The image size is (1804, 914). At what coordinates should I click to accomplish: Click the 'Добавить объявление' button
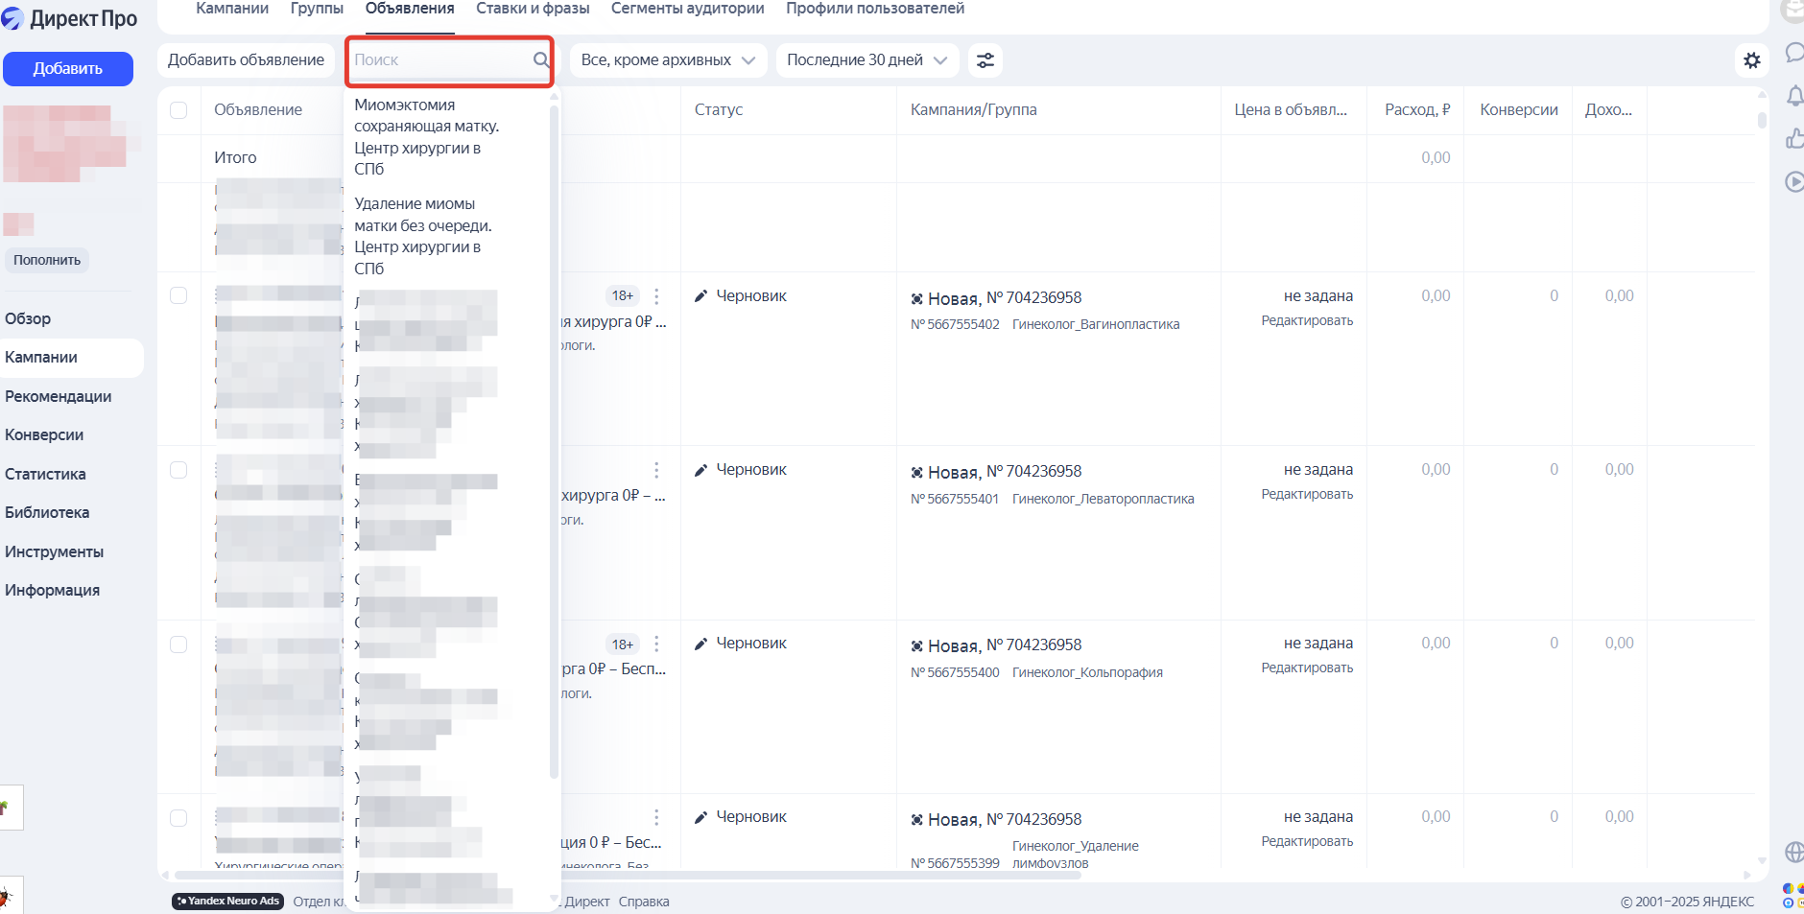pyautogui.click(x=247, y=59)
